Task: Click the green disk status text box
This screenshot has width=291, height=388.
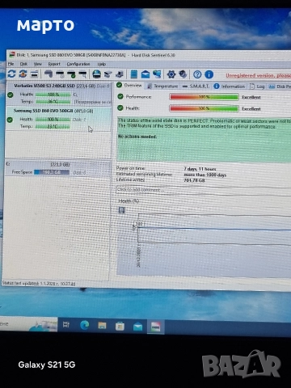Action: click(x=205, y=139)
